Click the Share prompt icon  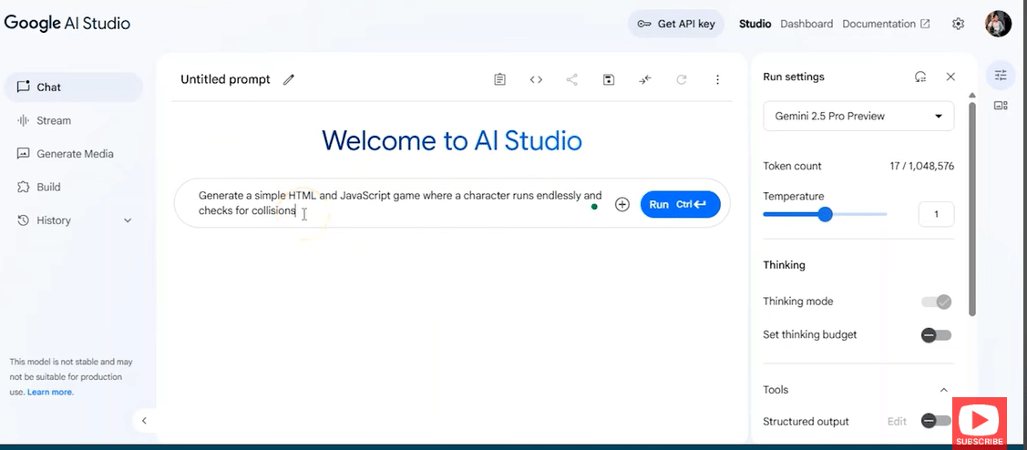coord(571,79)
